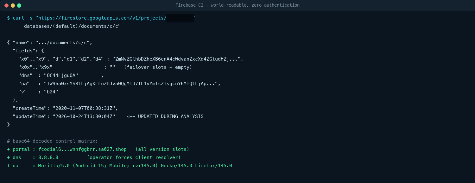Click the "v" value "b24"
This screenshot has height=183, width=475.
pos(51,92)
